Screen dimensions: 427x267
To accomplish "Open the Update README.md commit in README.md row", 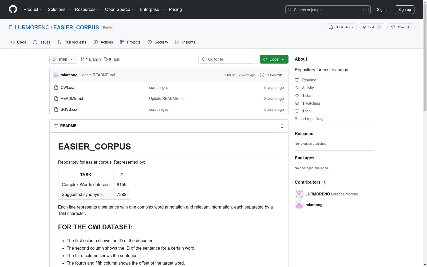I will pyautogui.click(x=167, y=99).
